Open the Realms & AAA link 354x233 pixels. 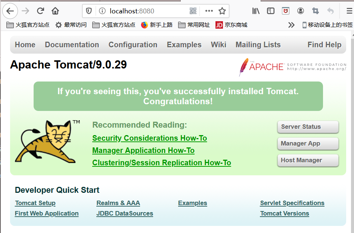pos(118,203)
